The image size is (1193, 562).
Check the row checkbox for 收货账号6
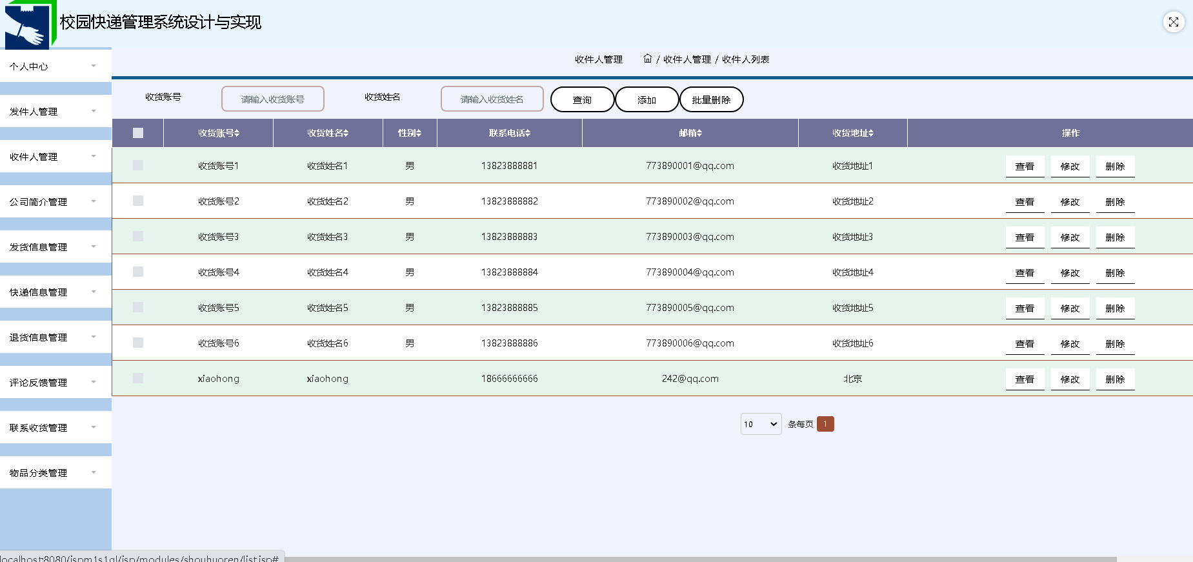(138, 343)
